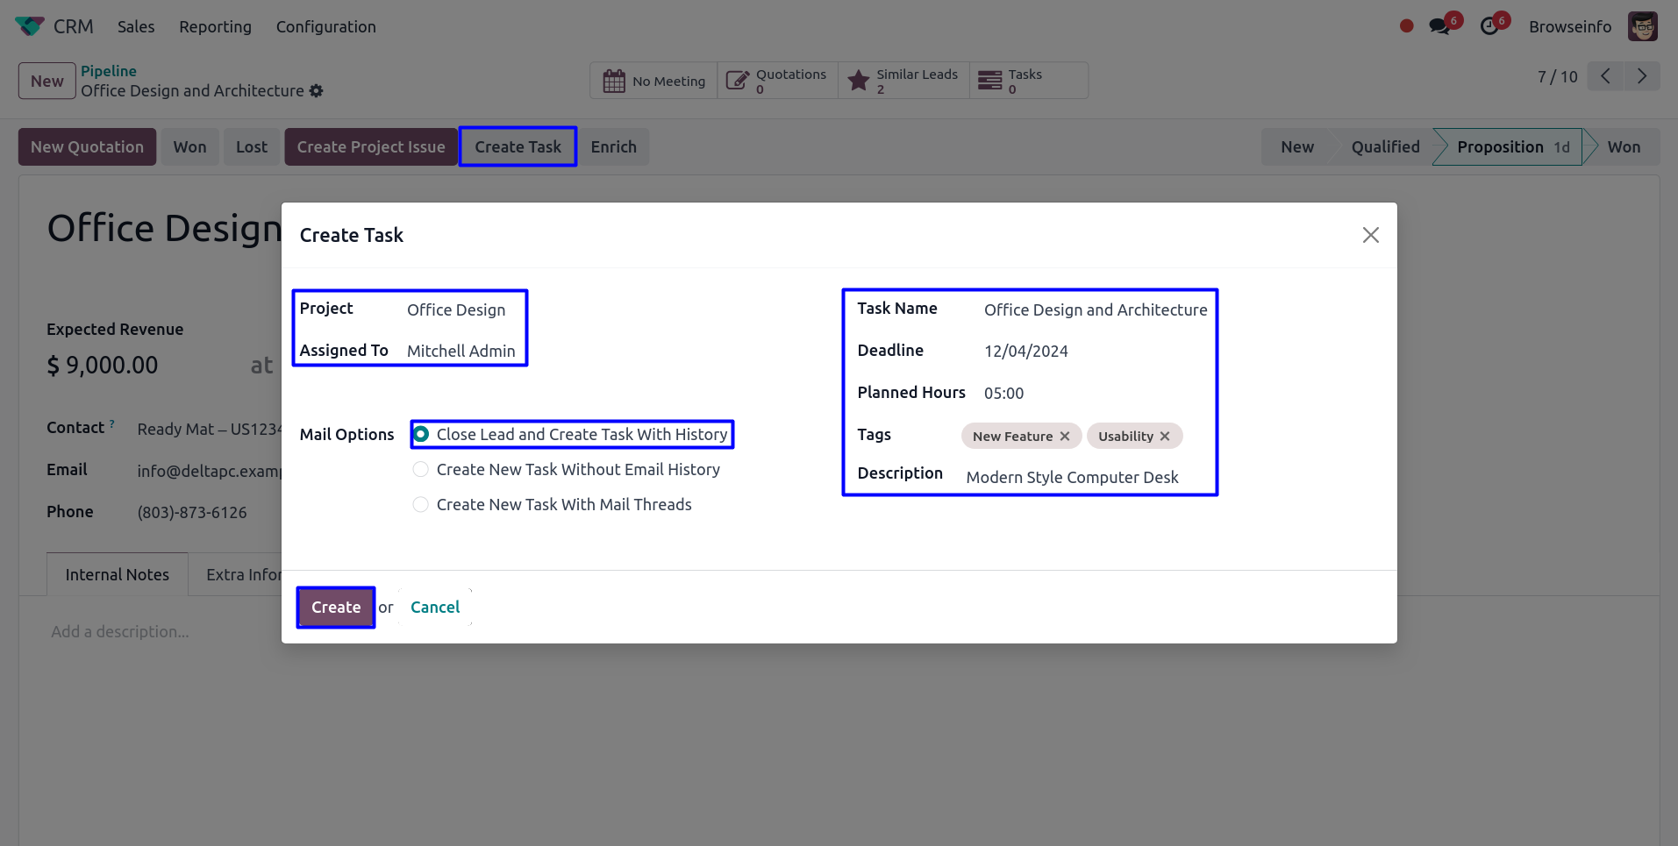Click the Similar Leads star icon
Screen dimensions: 1678x846
859,81
